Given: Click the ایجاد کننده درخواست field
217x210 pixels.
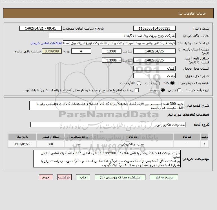Looking at the screenshot, I should [119, 43].
